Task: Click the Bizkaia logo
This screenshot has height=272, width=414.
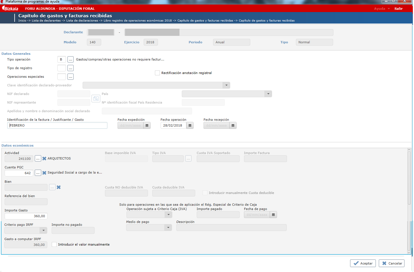Action: click(10, 8)
